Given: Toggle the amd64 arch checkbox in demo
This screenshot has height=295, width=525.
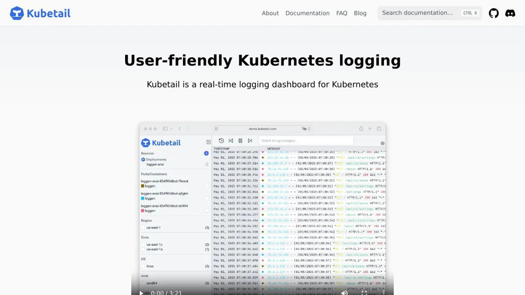Looking at the screenshot, I should click(x=144, y=283).
